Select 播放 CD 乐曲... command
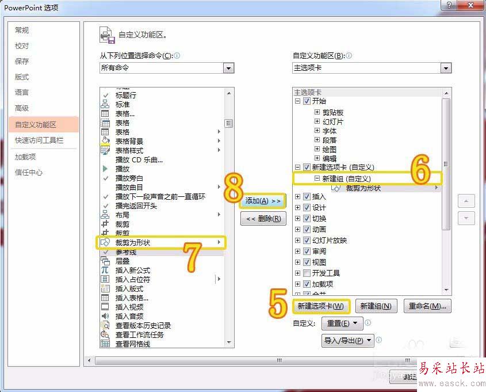 [139, 159]
